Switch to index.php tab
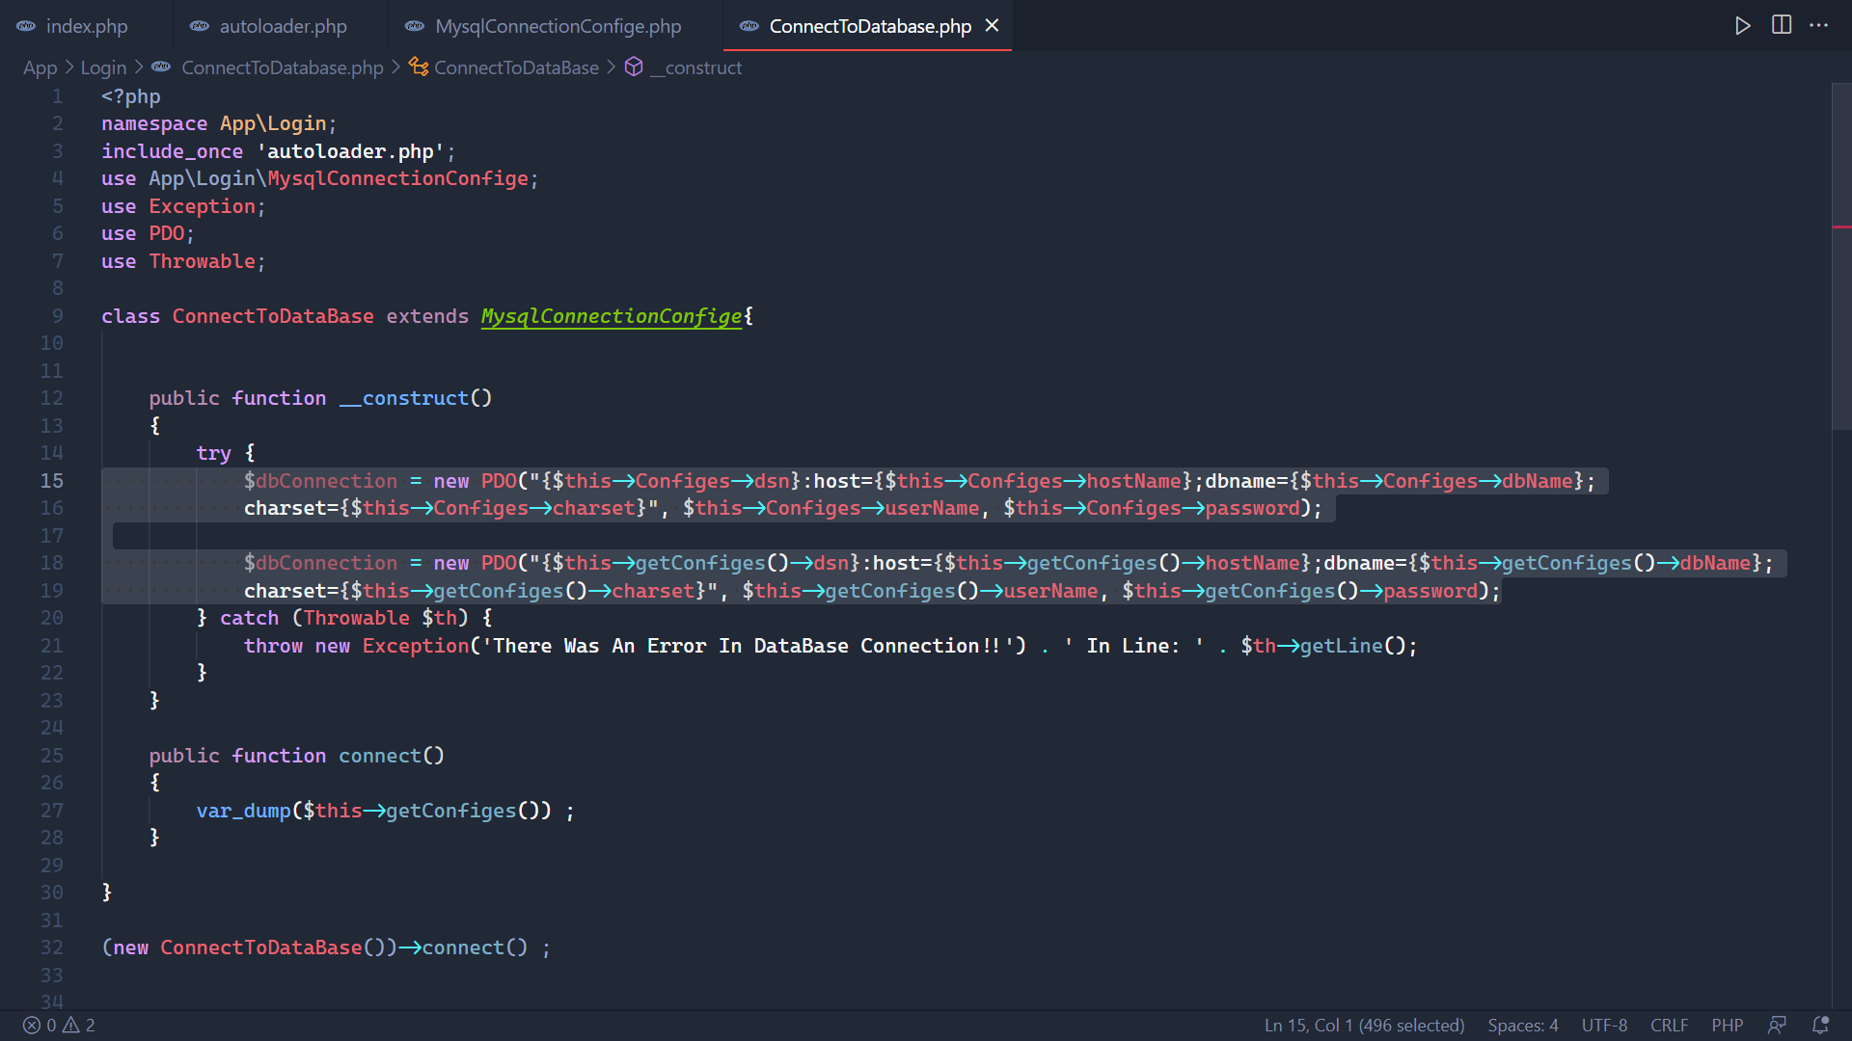Viewport: 1852px width, 1041px height. coord(87,26)
